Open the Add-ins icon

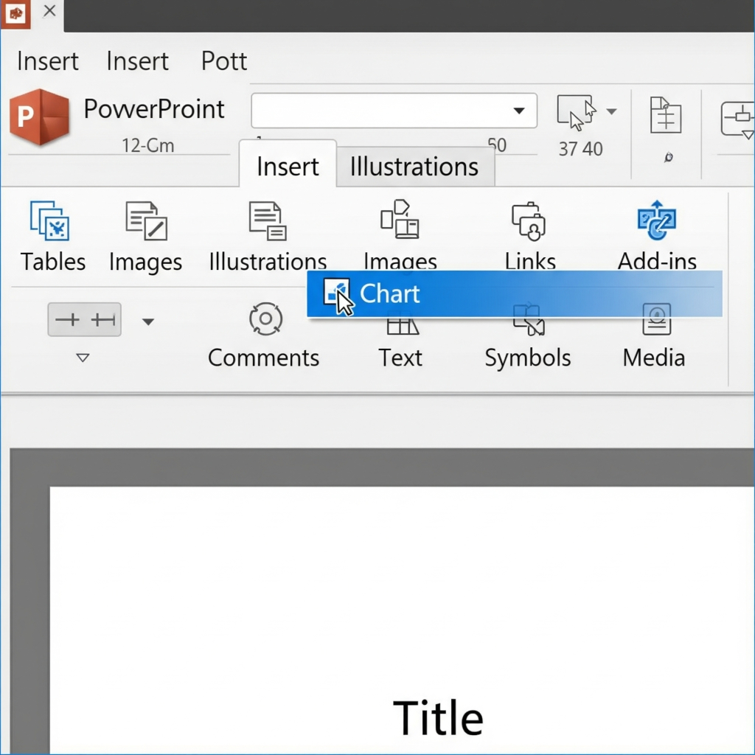tap(656, 220)
